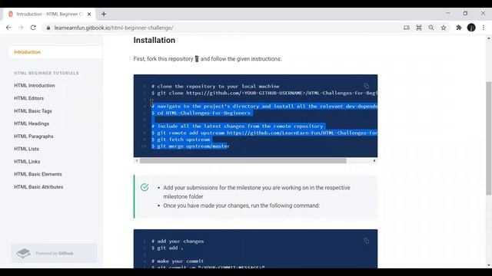Open the Extensions puzzle icon

[459, 28]
